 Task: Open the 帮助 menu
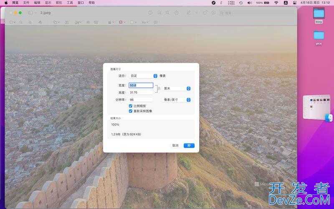(91, 3)
